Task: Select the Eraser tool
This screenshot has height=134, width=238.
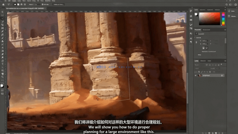Action: point(2,48)
